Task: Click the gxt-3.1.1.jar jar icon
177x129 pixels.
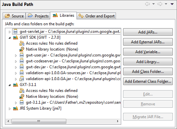Action: (x=22, y=102)
